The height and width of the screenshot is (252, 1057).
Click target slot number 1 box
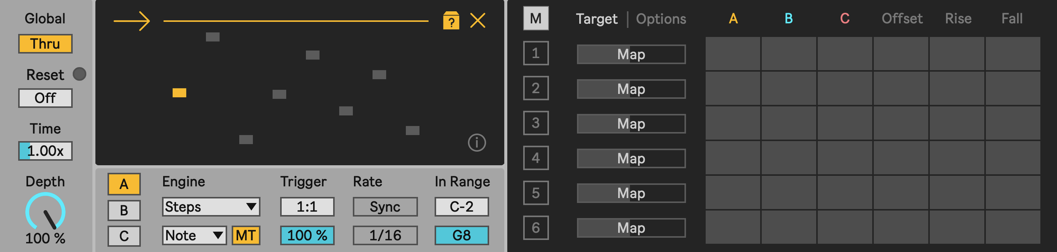pyautogui.click(x=536, y=53)
